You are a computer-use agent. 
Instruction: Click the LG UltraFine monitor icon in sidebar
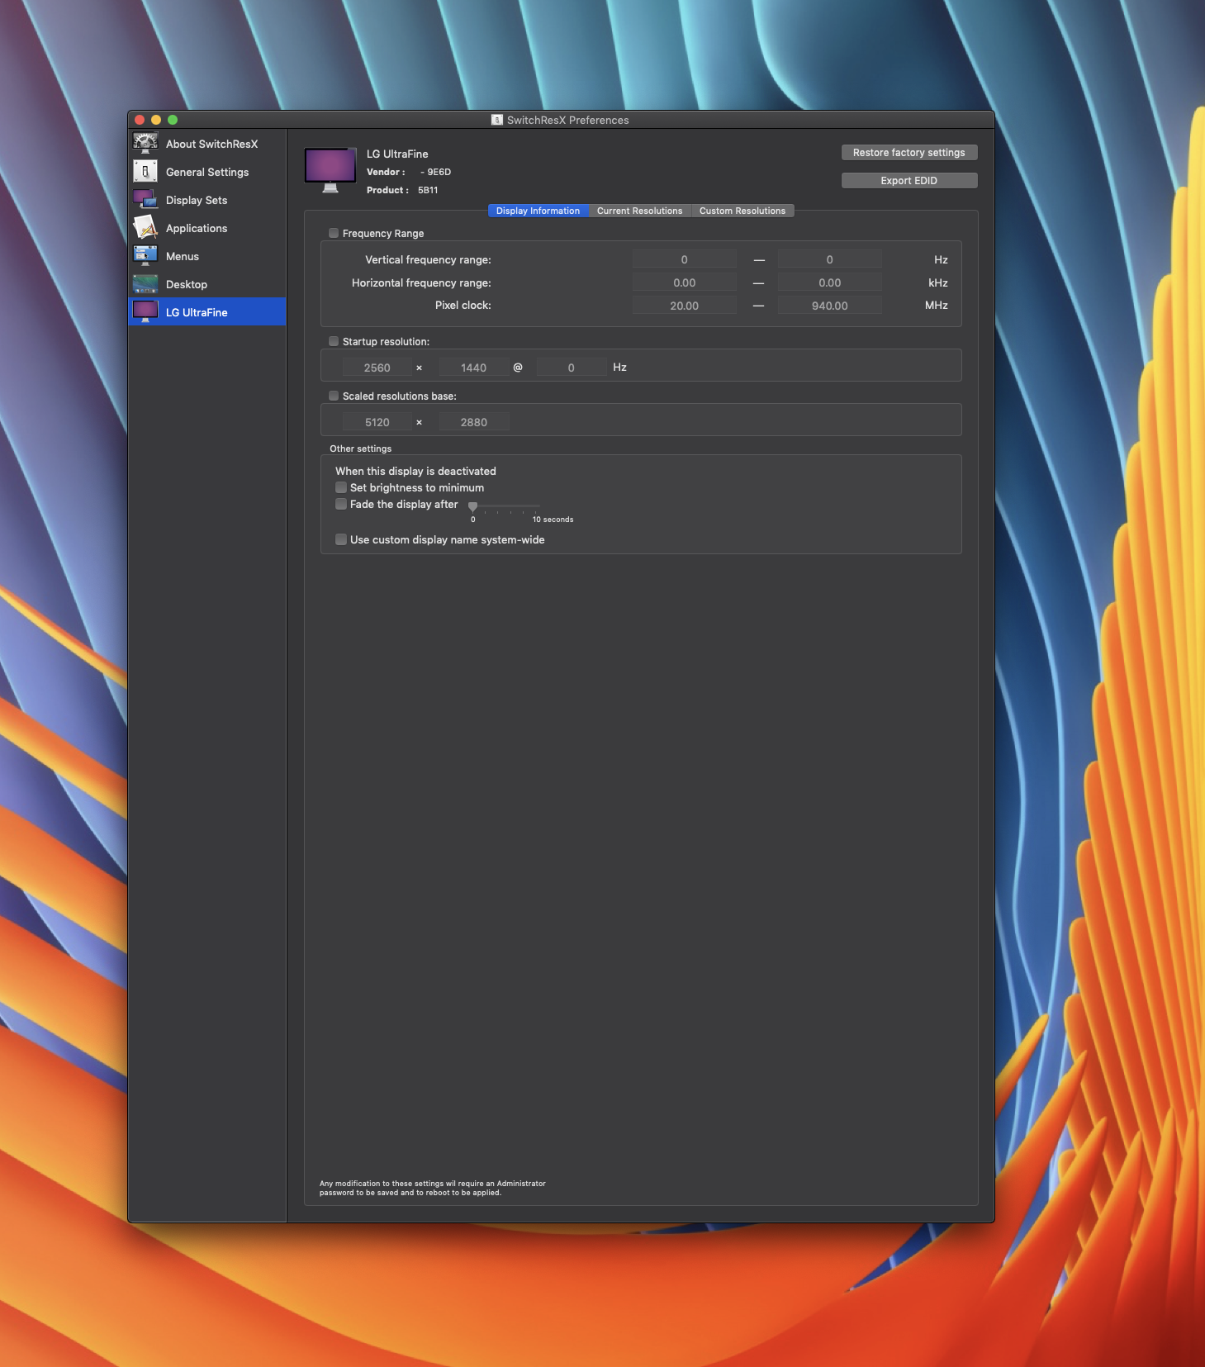[145, 312]
